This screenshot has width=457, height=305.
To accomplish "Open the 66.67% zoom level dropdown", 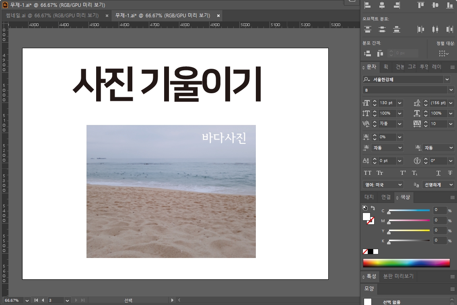I will pos(27,300).
